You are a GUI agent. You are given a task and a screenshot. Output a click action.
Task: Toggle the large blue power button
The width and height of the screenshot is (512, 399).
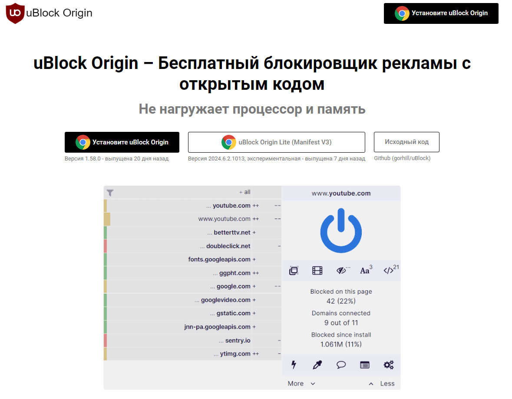pyautogui.click(x=341, y=230)
